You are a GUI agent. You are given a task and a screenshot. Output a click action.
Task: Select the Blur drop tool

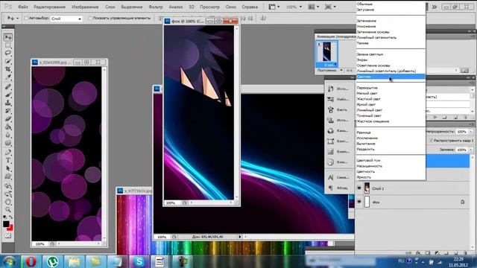coord(8,135)
